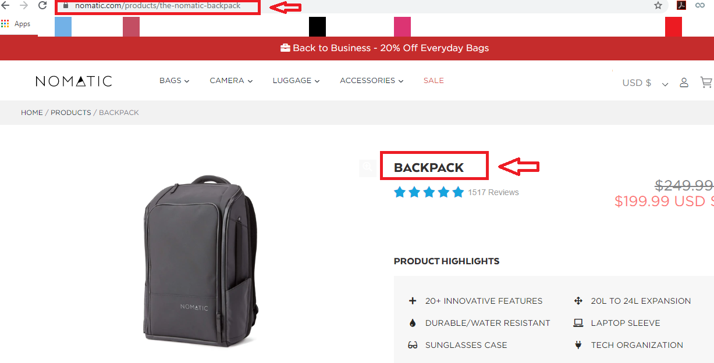Click the browser reload page icon
Image resolution: width=714 pixels, height=363 pixels.
coord(42,5)
